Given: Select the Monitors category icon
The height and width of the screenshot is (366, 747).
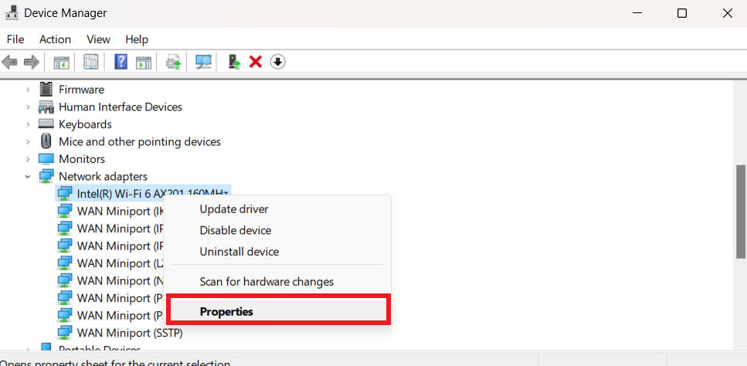Looking at the screenshot, I should pos(46,159).
